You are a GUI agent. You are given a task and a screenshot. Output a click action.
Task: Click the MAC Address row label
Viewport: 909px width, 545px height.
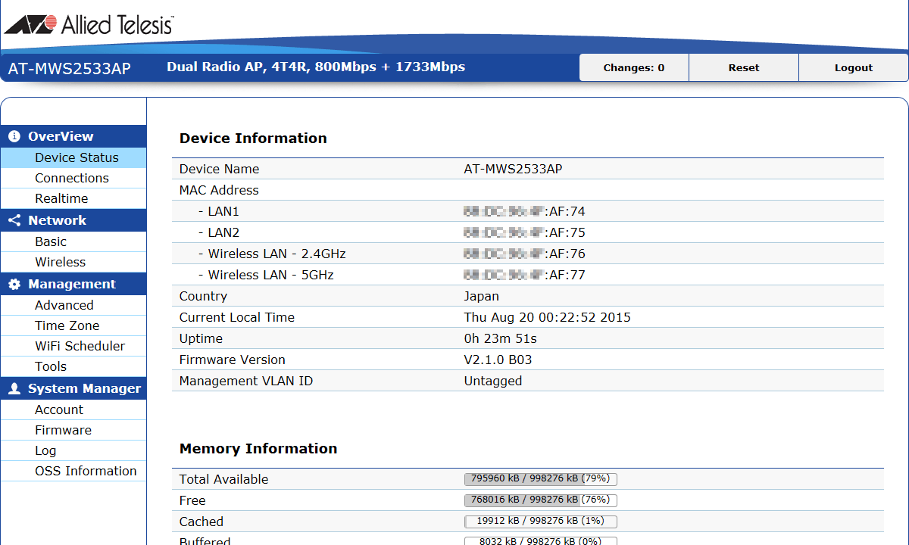tap(219, 190)
